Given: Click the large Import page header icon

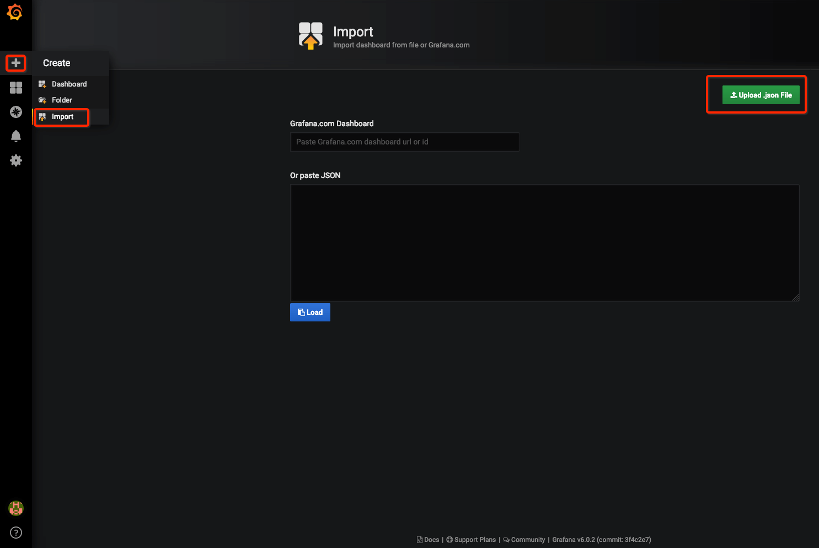Looking at the screenshot, I should pos(311,36).
